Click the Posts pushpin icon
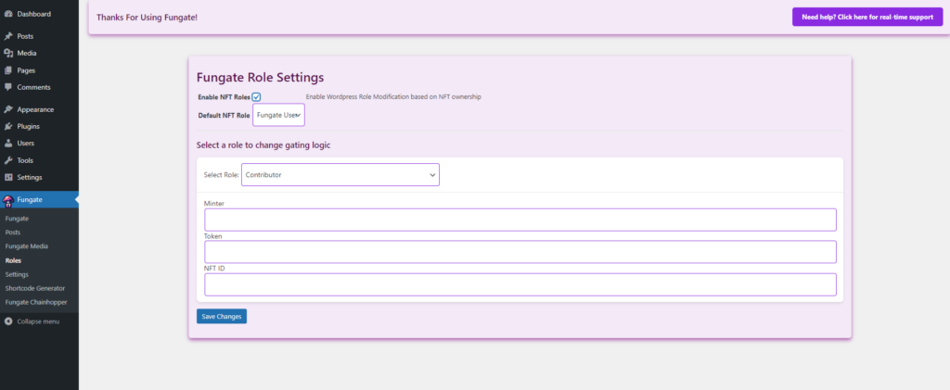Screen dimensions: 950x390 click(x=8, y=36)
